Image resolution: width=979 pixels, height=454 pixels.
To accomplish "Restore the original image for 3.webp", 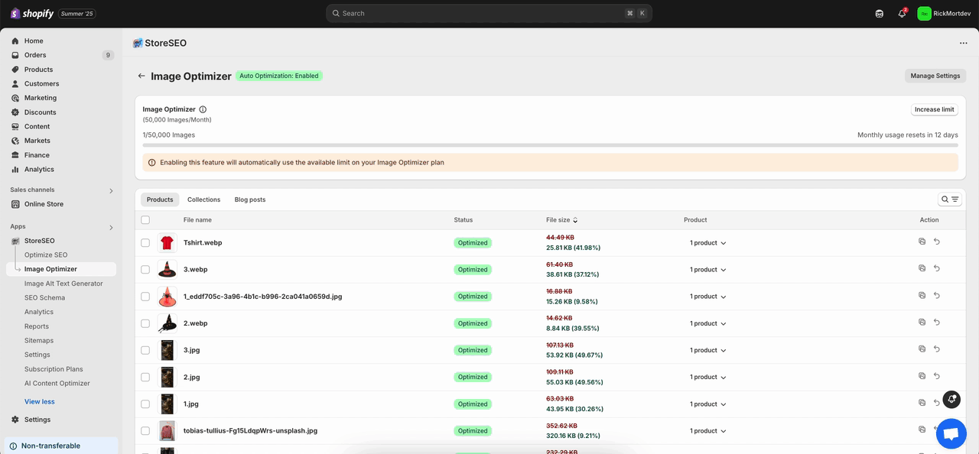I will pyautogui.click(x=937, y=268).
